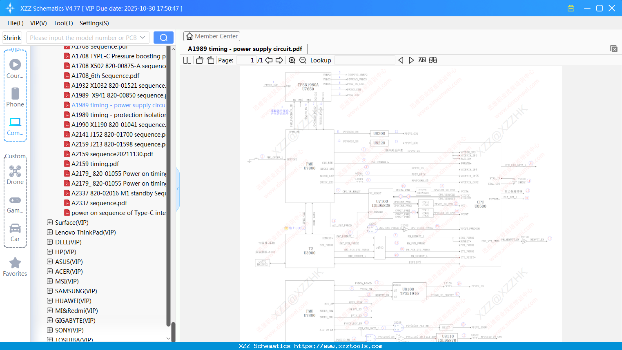Expand the Lenovo ThinkPad(VIP) folder
The image size is (622, 350).
50,232
